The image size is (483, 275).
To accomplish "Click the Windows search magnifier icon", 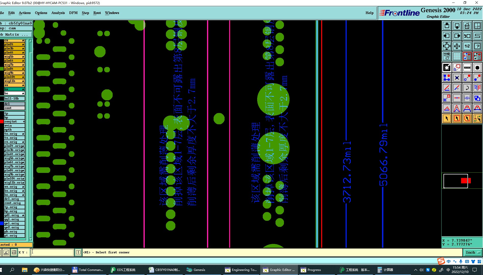I will point(12,270).
